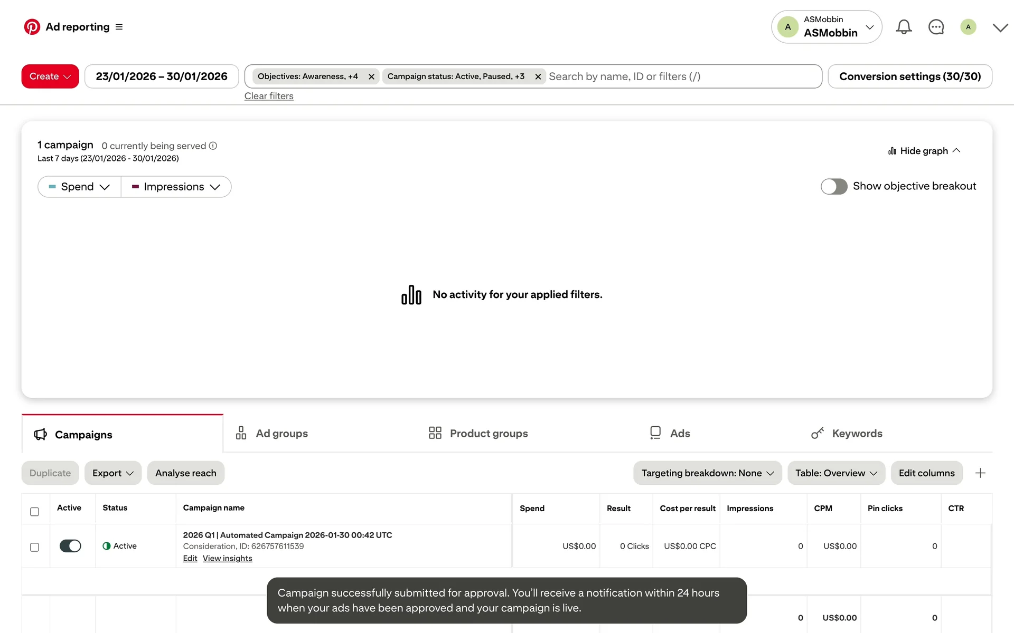Click Conversion settings button
Image resolution: width=1014 pixels, height=633 pixels.
coord(909,76)
